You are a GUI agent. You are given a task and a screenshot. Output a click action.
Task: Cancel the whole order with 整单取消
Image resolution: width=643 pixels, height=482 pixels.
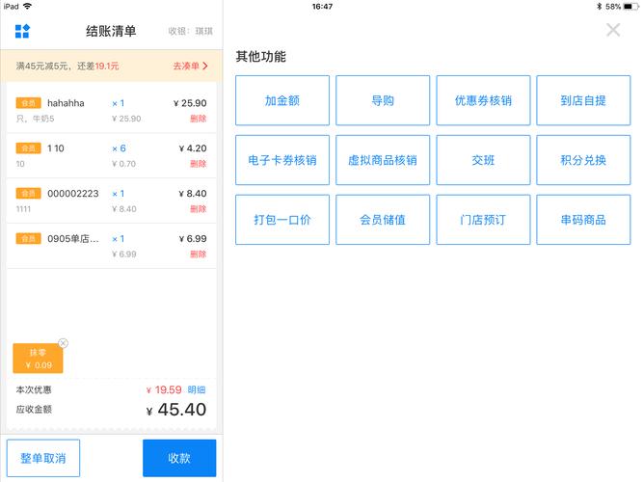pyautogui.click(x=43, y=458)
